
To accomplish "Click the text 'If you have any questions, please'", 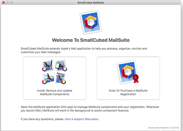I will click(x=42, y=119).
